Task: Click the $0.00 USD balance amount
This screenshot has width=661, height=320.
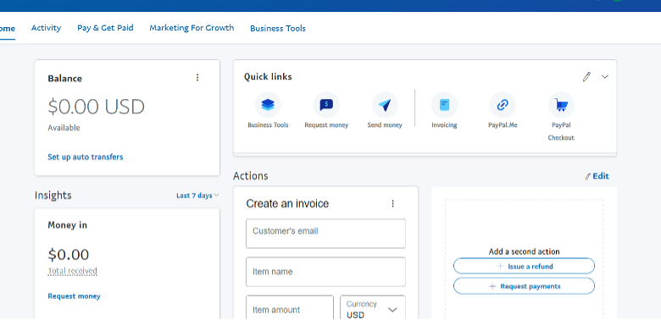Action: (x=96, y=107)
